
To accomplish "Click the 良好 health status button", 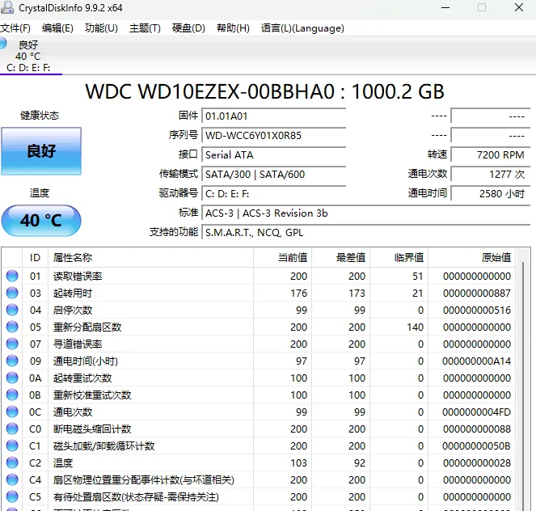I will click(41, 151).
